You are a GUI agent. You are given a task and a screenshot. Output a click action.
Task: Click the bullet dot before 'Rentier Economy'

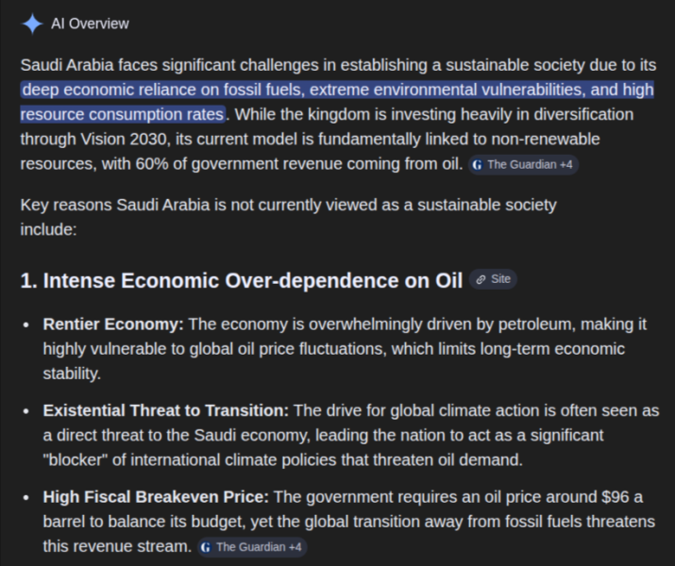[x=26, y=325]
